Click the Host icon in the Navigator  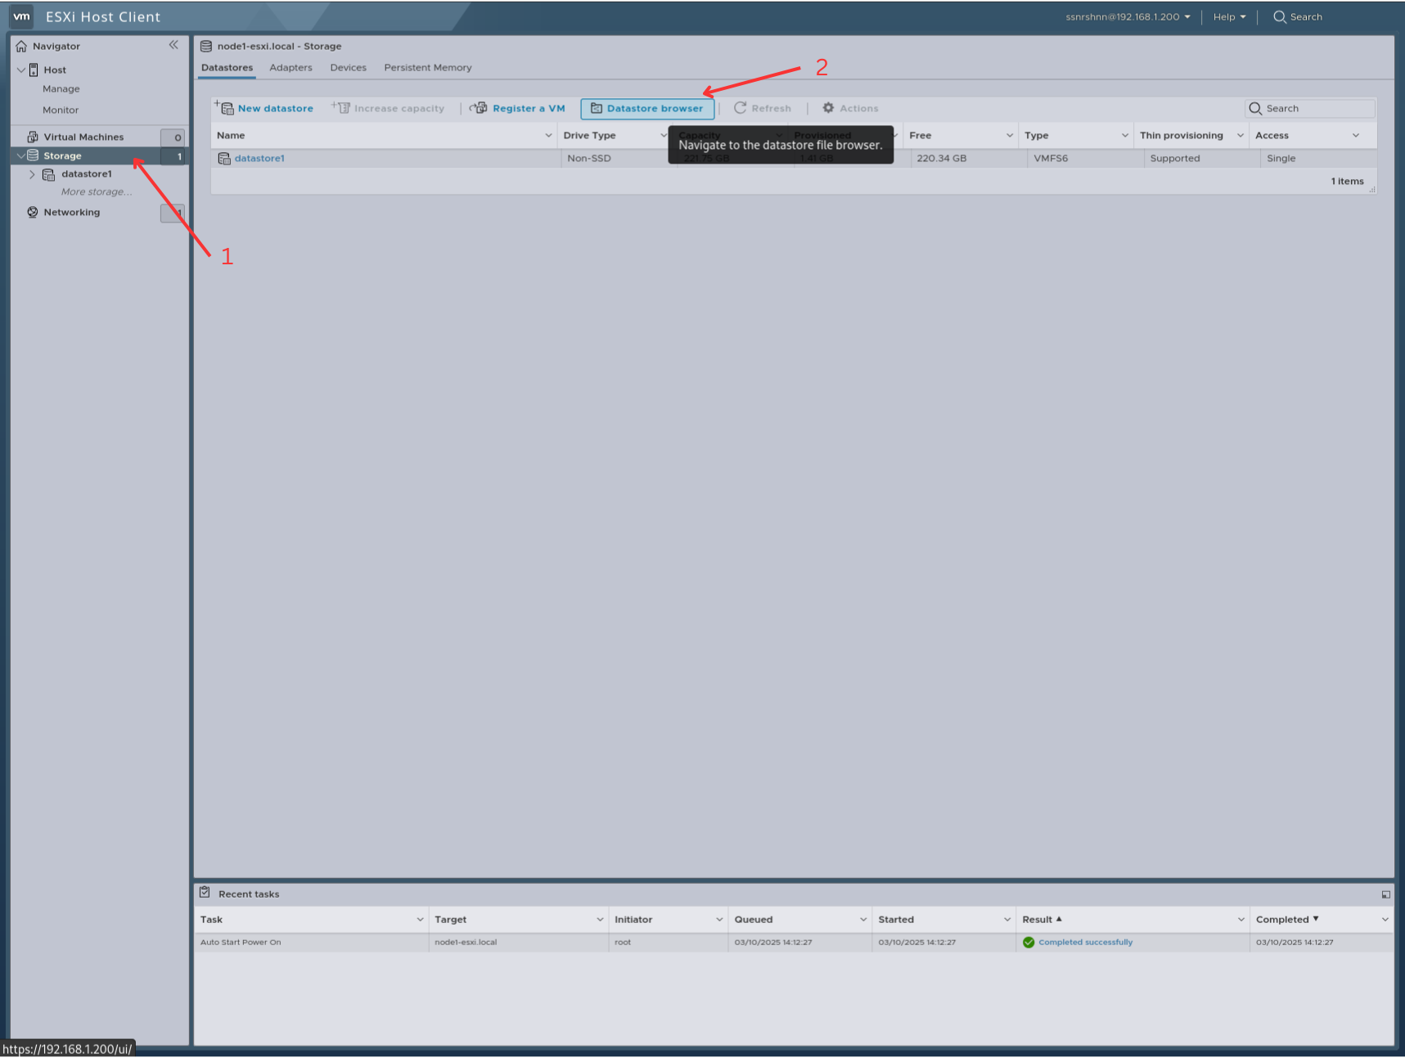click(x=33, y=70)
